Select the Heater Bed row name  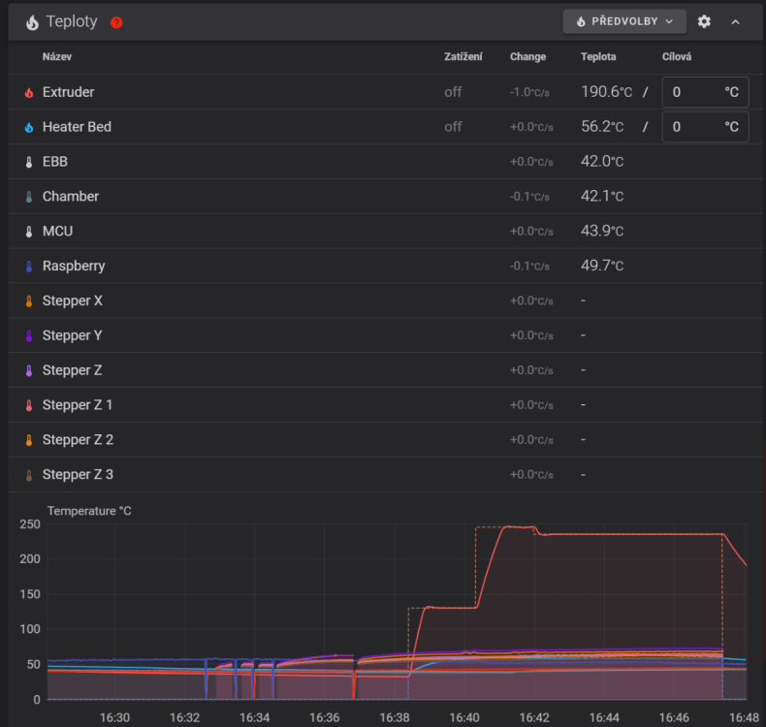pyautogui.click(x=77, y=127)
